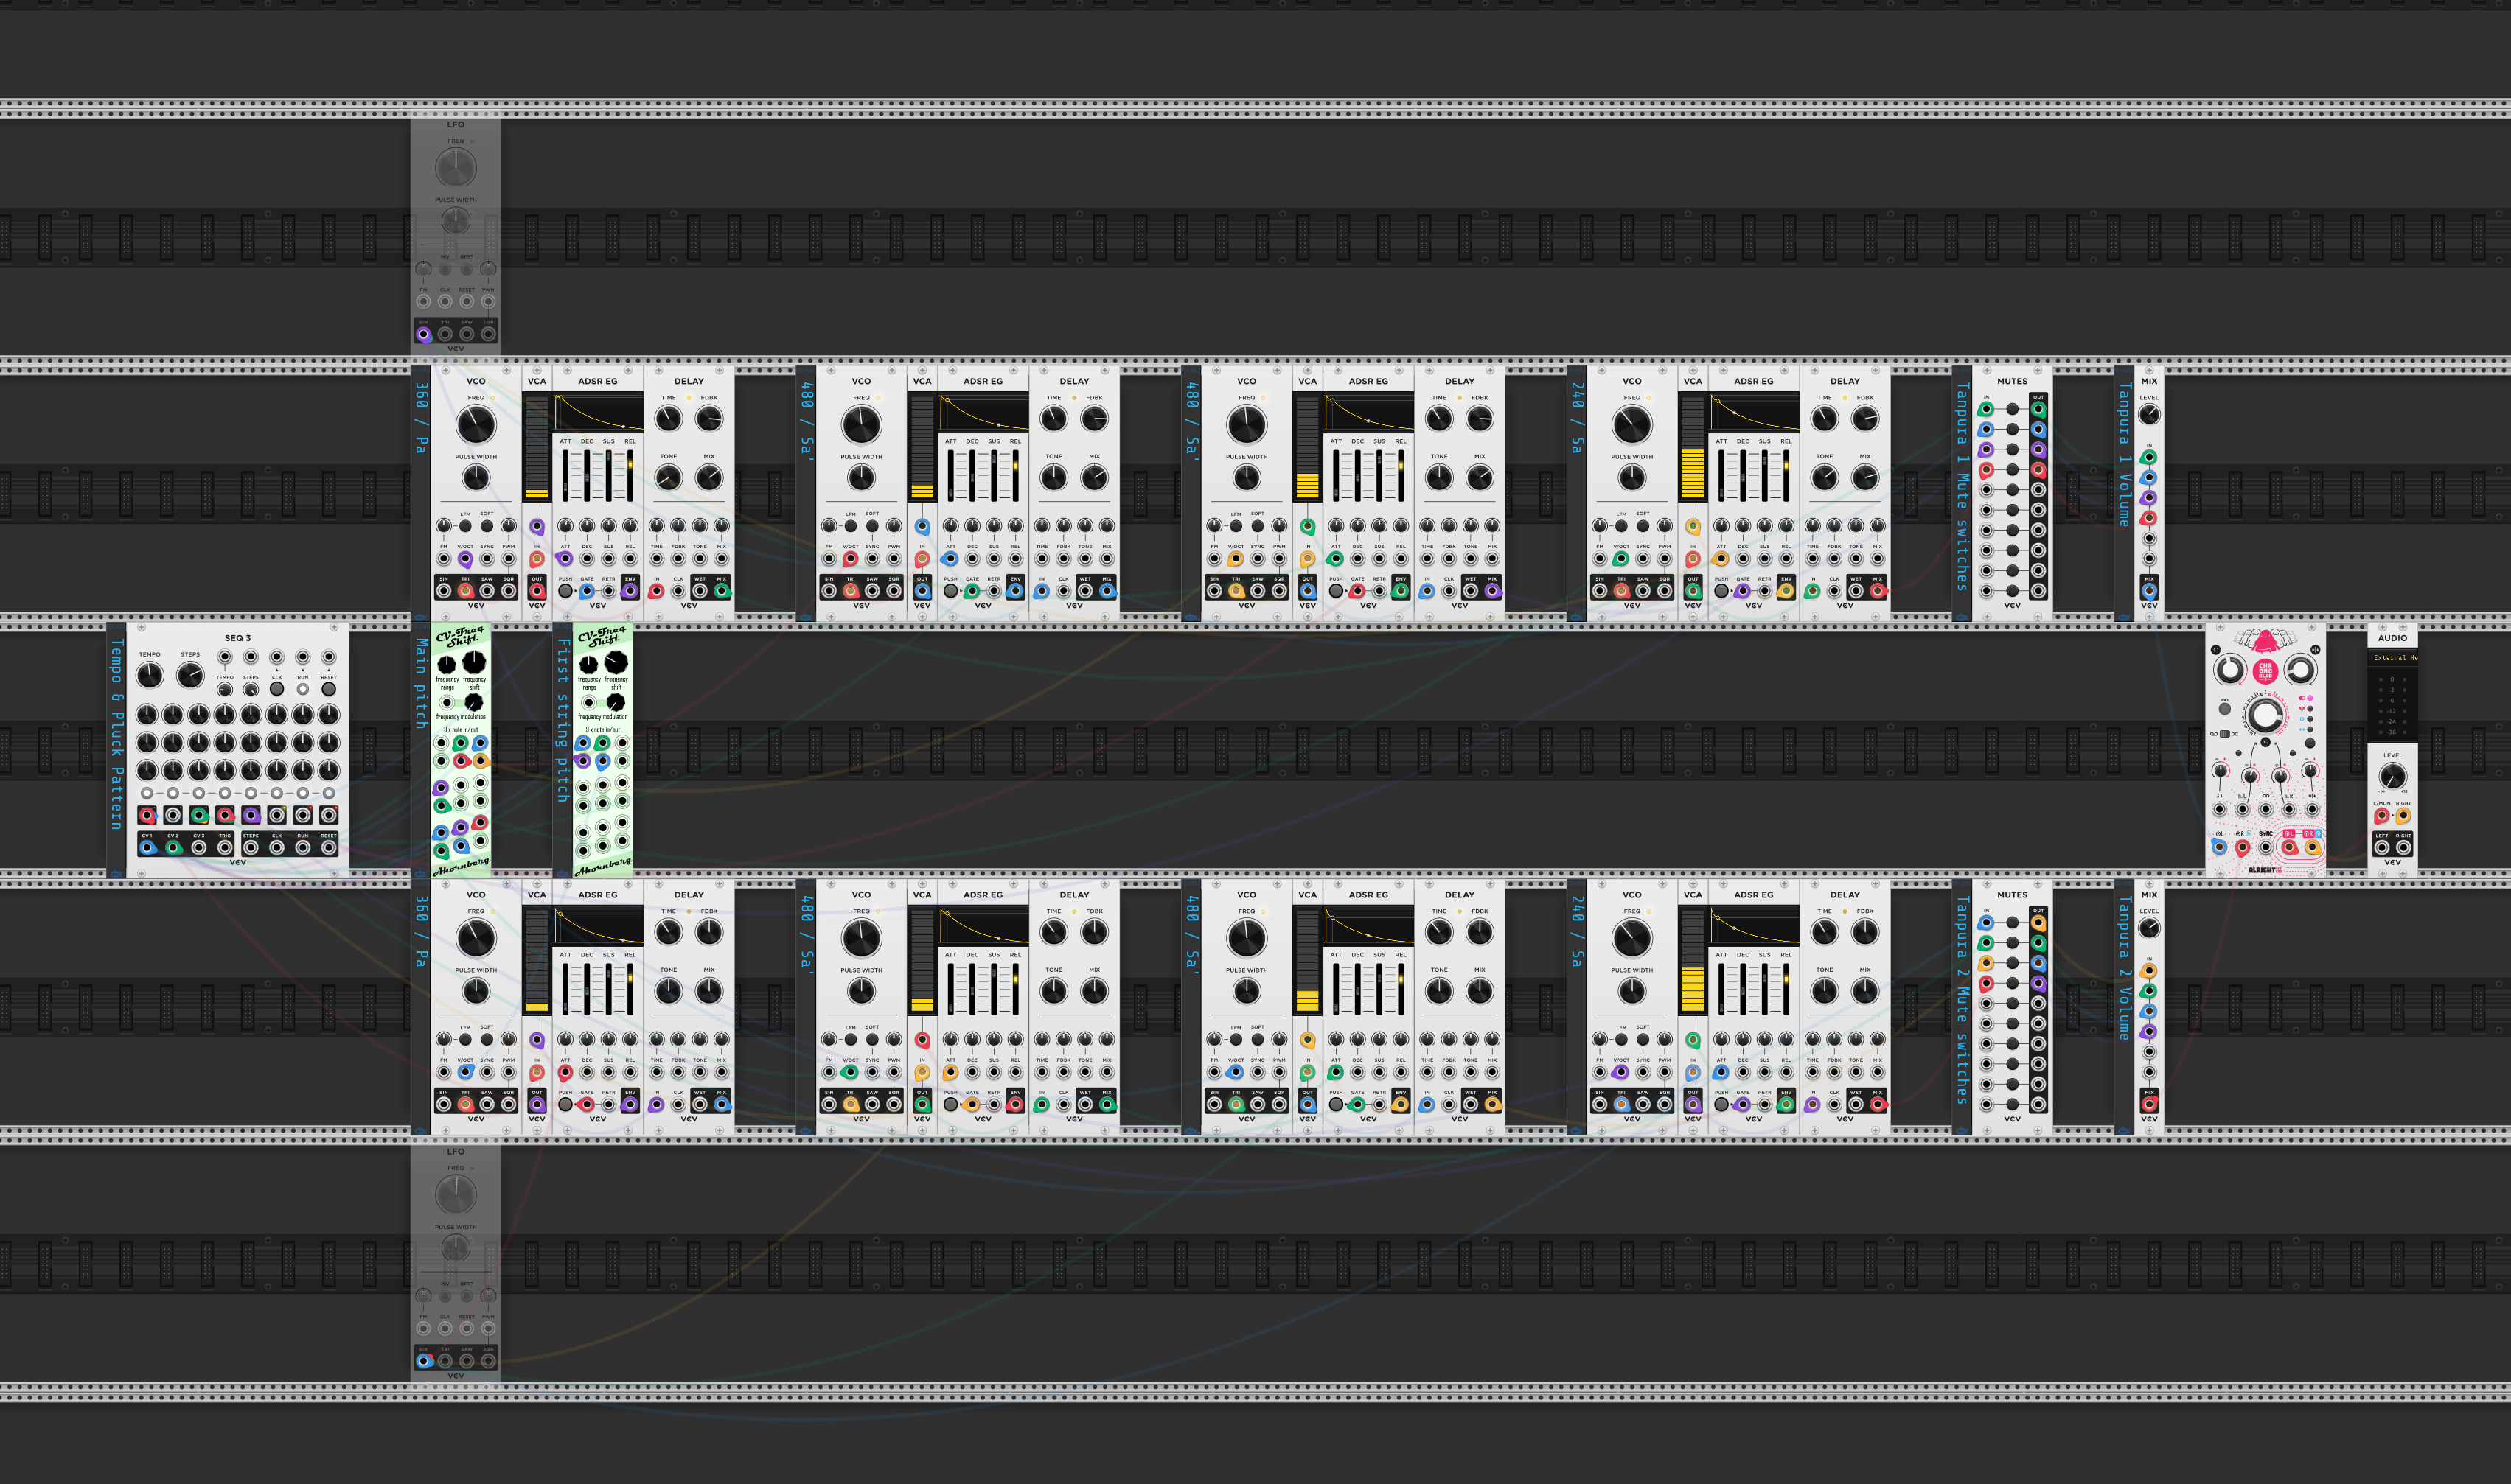Image resolution: width=2511 pixels, height=1484 pixels.
Task: Click the CV 1 output jack on SEQ 3
Action: (x=147, y=848)
